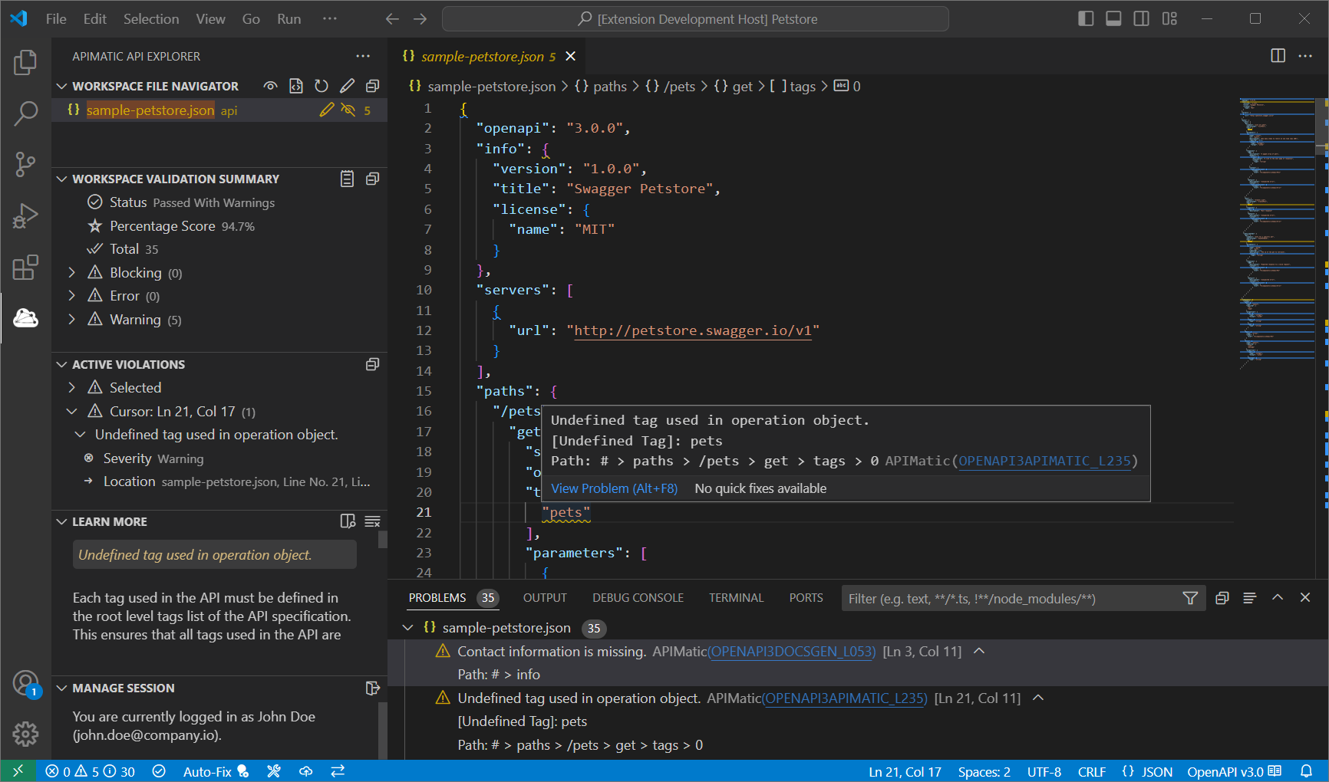
Task: Collapse the Active Violations section
Action: 62,364
